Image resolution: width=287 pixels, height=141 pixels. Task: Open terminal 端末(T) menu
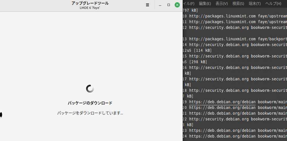tap(255, 4)
